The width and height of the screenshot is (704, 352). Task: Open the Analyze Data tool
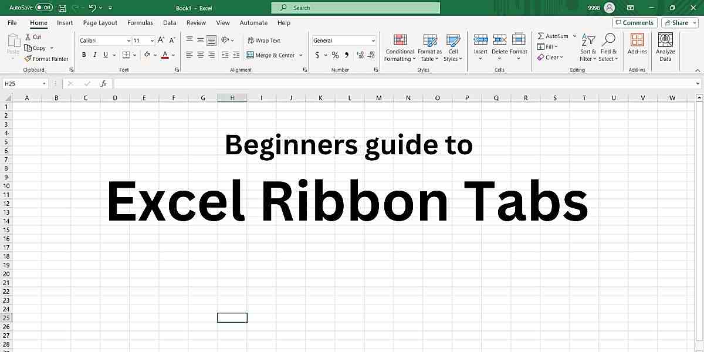(x=665, y=48)
